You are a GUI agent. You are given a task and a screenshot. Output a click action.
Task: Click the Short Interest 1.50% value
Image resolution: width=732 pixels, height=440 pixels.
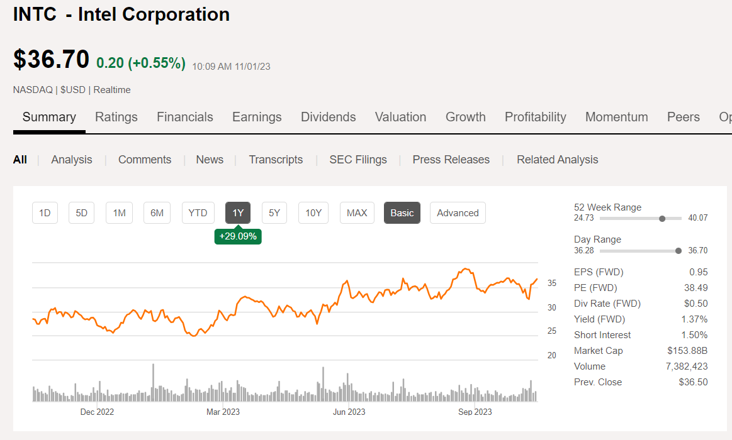tap(695, 335)
